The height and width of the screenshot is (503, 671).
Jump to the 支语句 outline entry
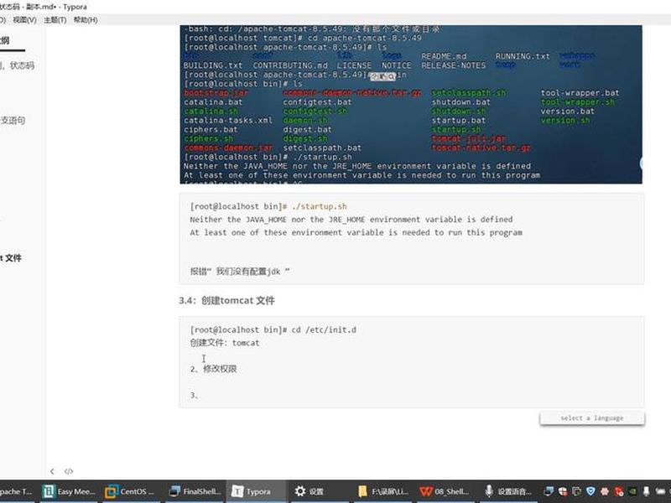point(13,121)
